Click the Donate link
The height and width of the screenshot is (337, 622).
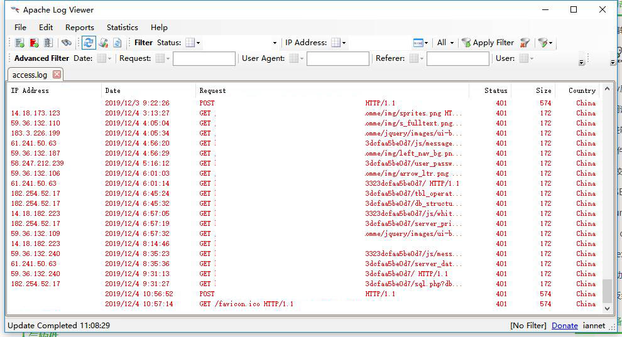[x=564, y=326]
